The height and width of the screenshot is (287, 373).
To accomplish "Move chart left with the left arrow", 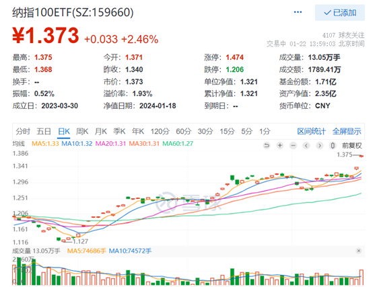I will [x=306, y=145].
